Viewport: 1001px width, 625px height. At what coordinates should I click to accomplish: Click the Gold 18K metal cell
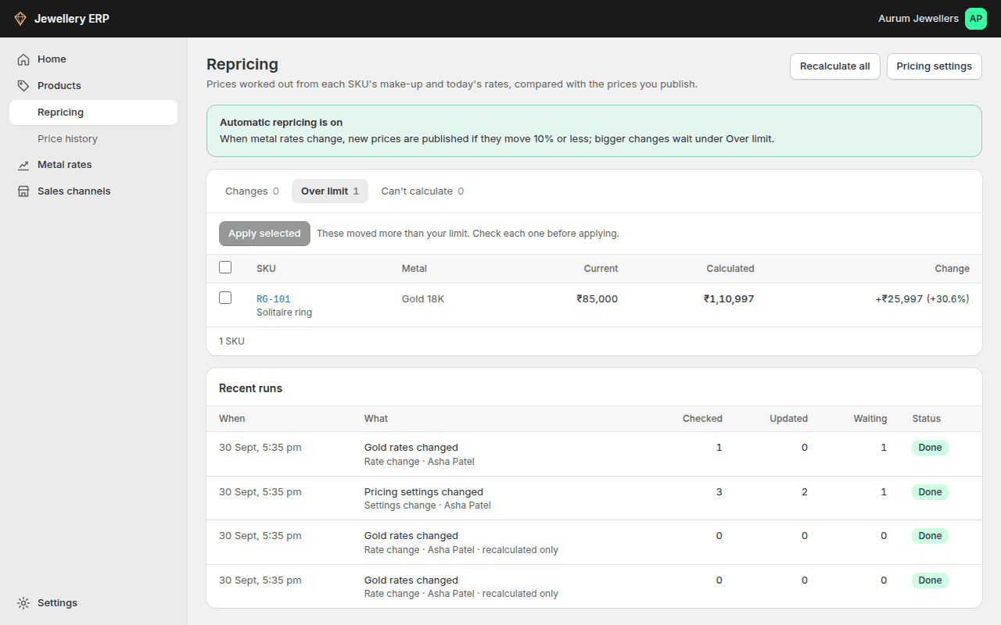point(423,299)
